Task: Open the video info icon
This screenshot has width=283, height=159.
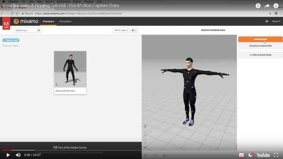Action: click(x=276, y=6)
